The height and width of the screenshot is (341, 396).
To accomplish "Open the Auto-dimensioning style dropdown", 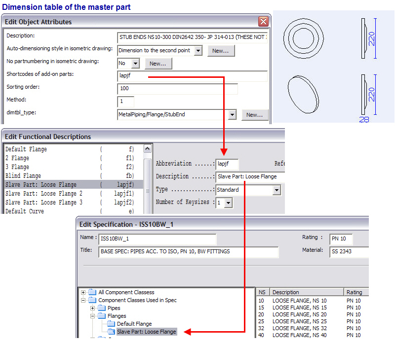I will tap(198, 51).
